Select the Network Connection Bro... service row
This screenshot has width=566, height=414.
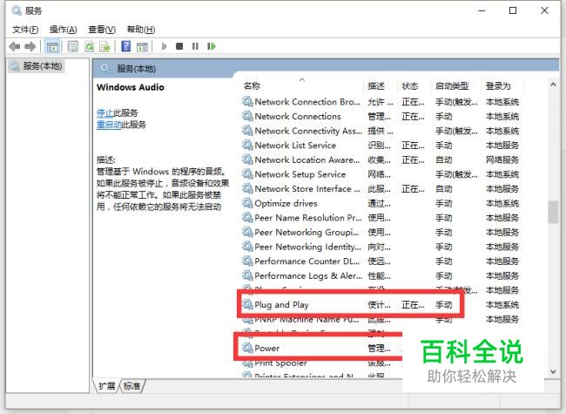(x=381, y=102)
